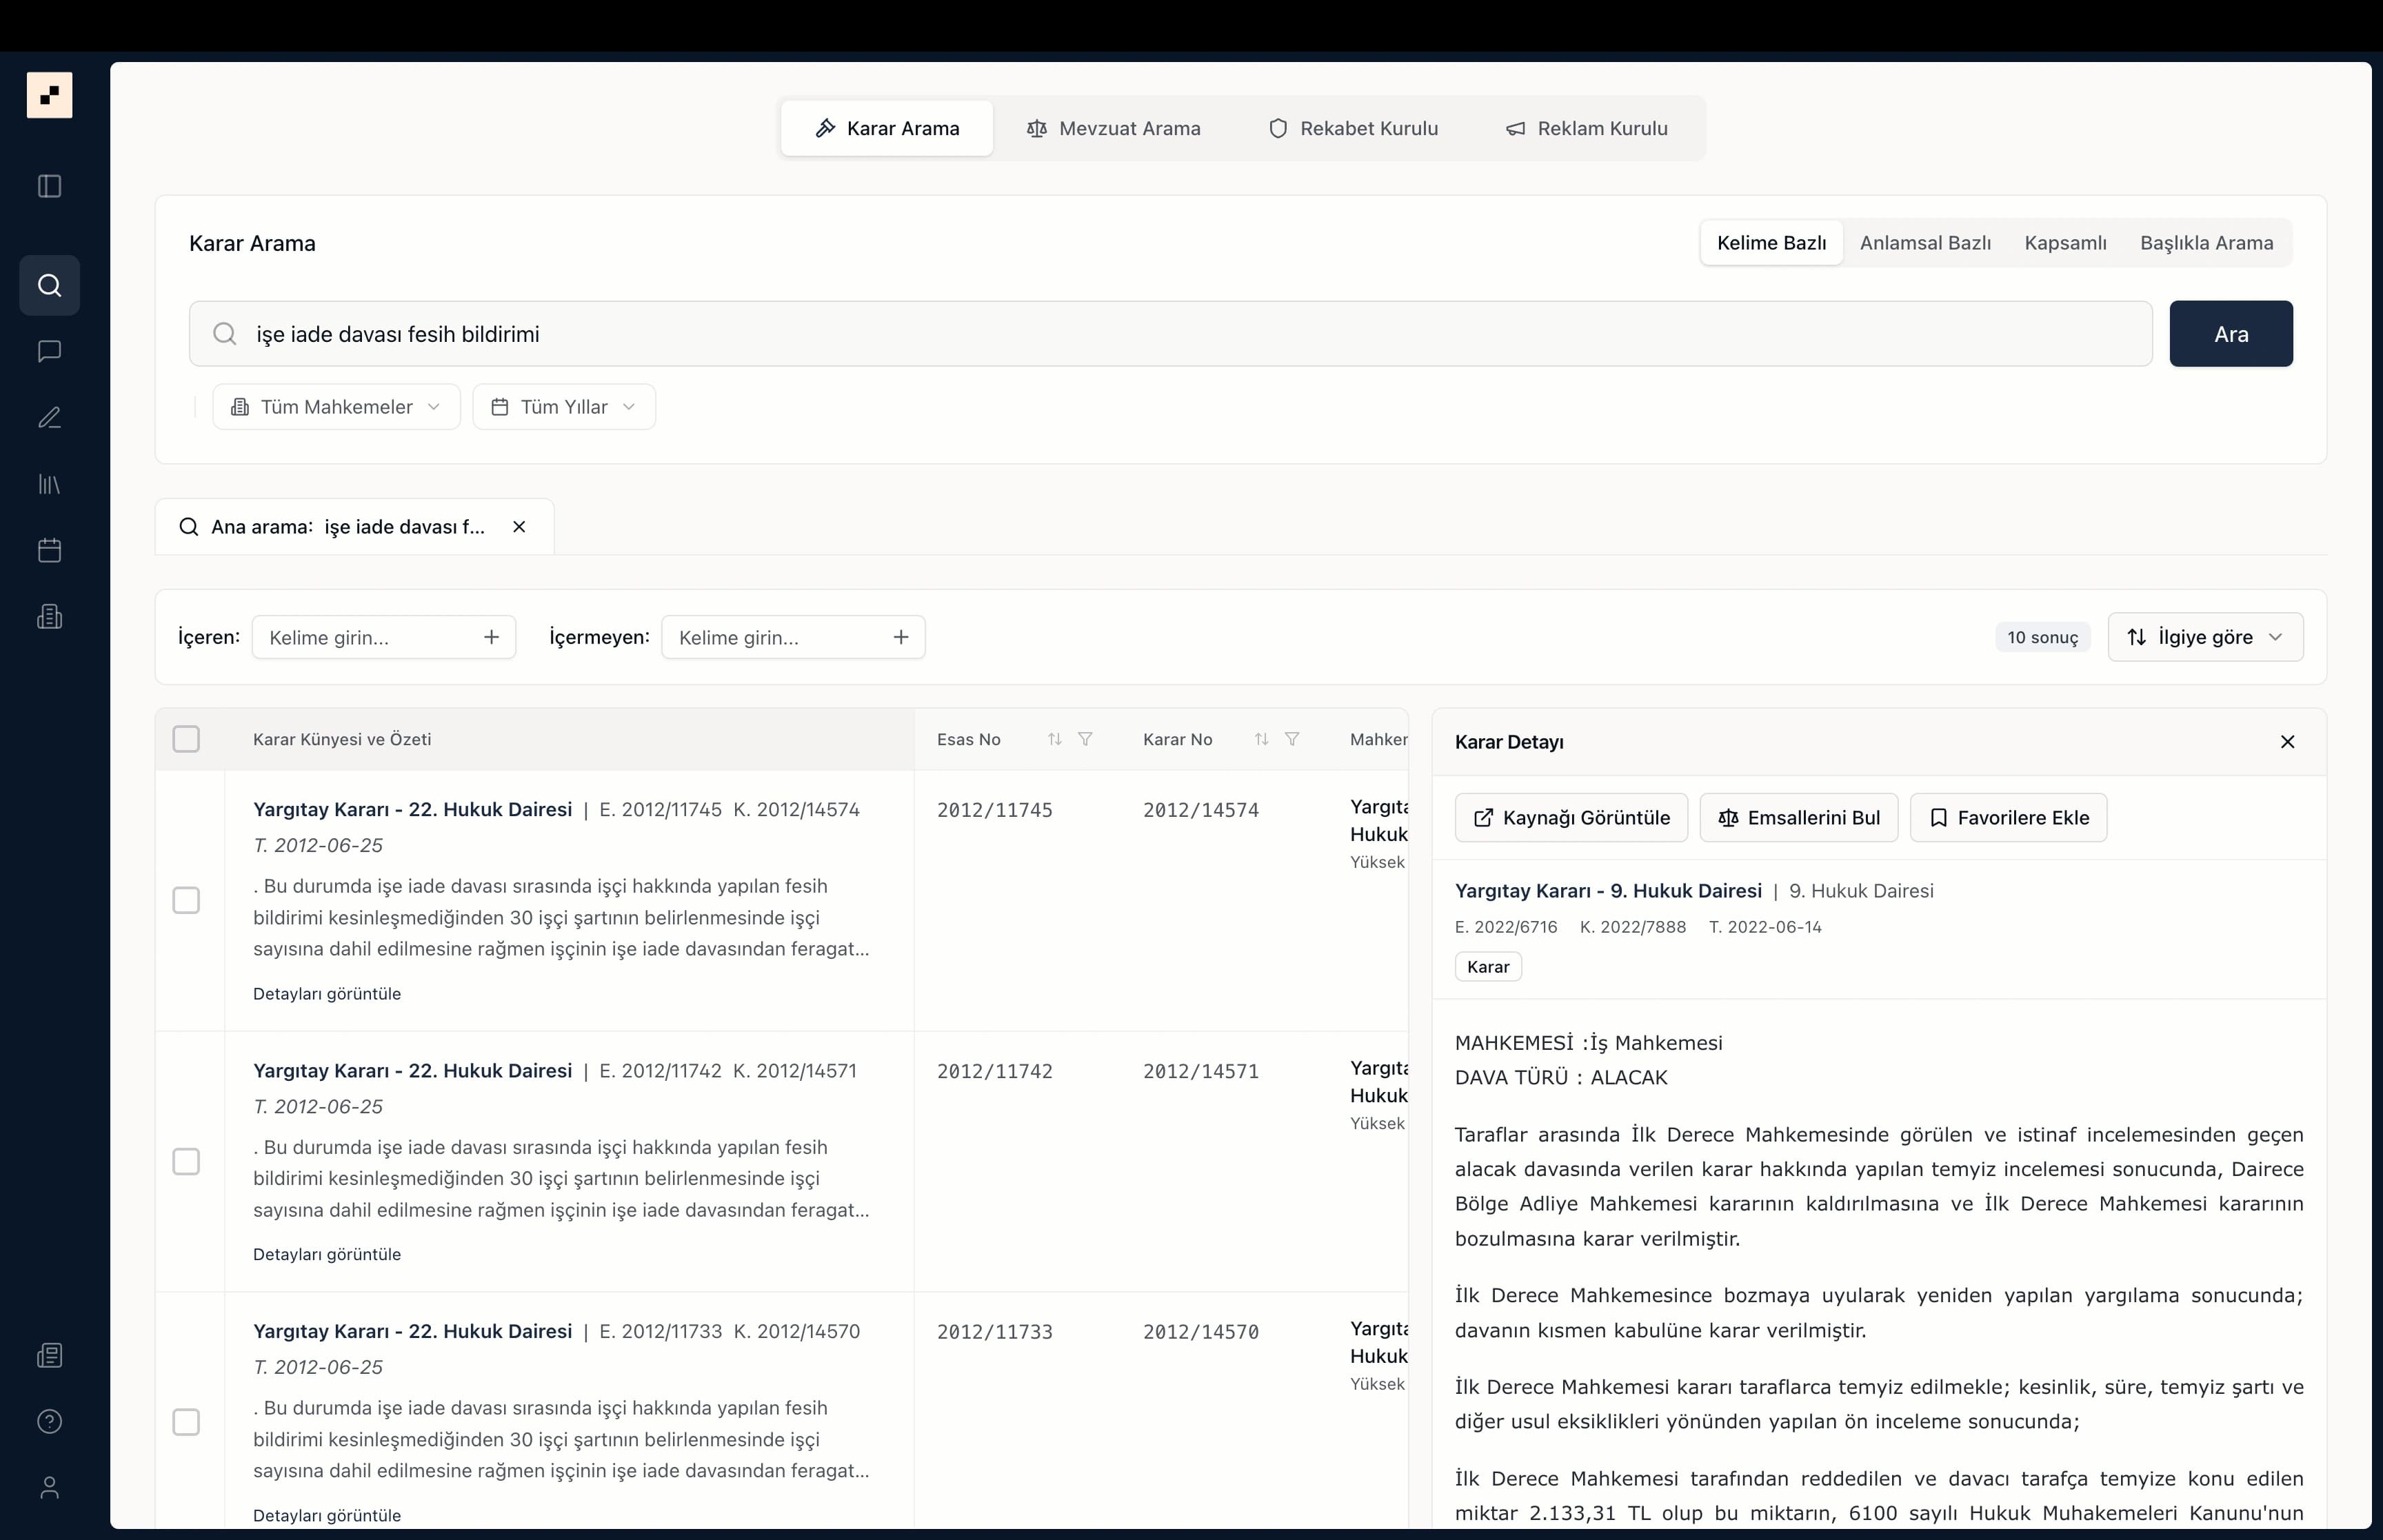Expand the Tüm Yıllar year dropdown

pos(564,407)
